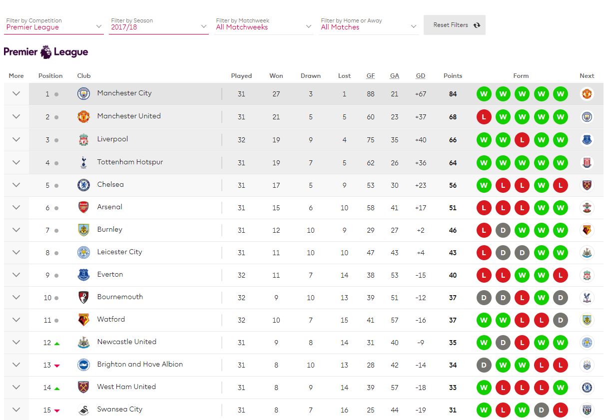Viewport: 604px width, 420px height.
Task: Expand the Burnley row chevron
Action: pyautogui.click(x=16, y=230)
